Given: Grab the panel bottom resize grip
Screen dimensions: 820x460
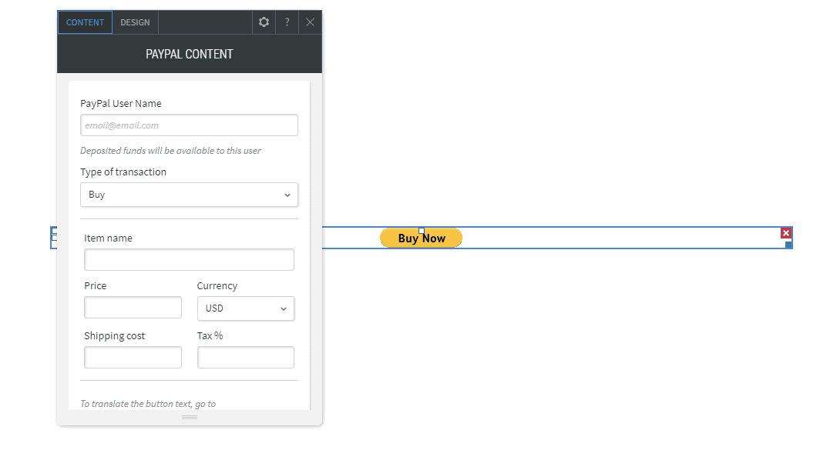Looking at the screenshot, I should 190,417.
